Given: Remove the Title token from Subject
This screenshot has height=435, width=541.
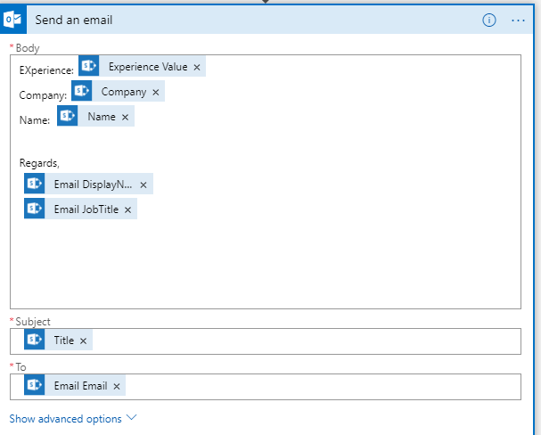Looking at the screenshot, I should pos(83,341).
